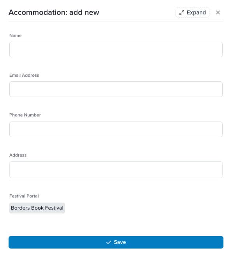Click the word Expand beside arrows icon
The height and width of the screenshot is (261, 232).
(x=196, y=12)
